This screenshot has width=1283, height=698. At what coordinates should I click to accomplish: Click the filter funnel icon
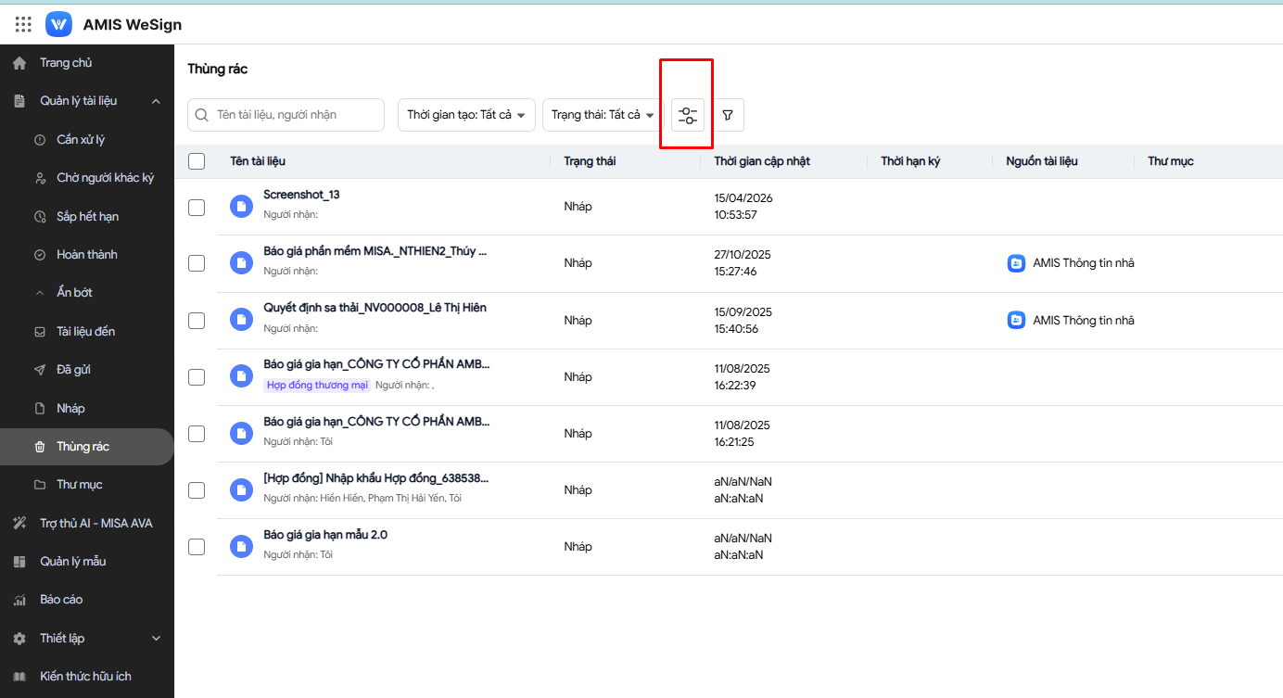(728, 115)
